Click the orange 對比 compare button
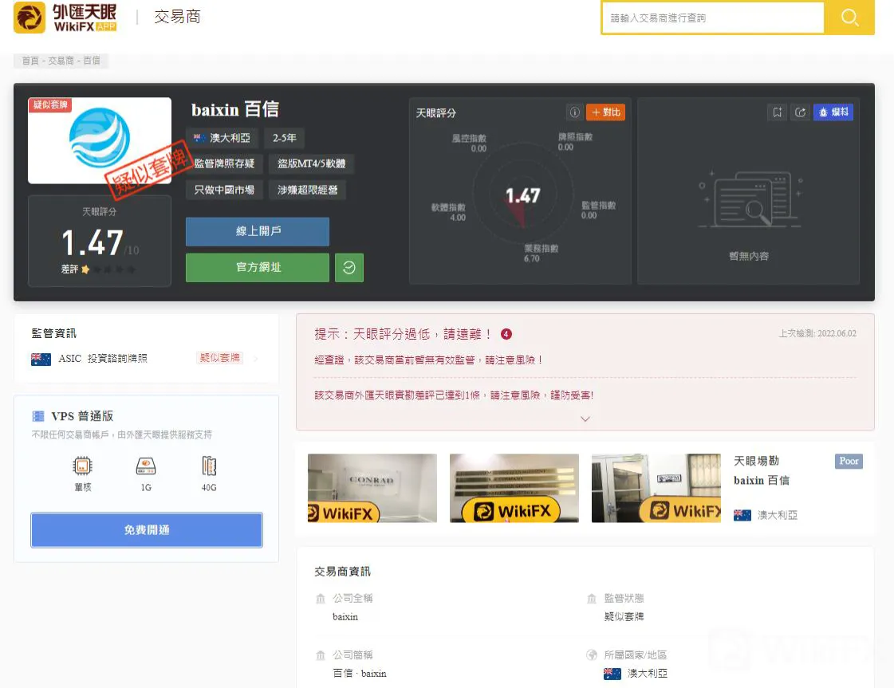Screen dimensions: 894x688 [605, 112]
